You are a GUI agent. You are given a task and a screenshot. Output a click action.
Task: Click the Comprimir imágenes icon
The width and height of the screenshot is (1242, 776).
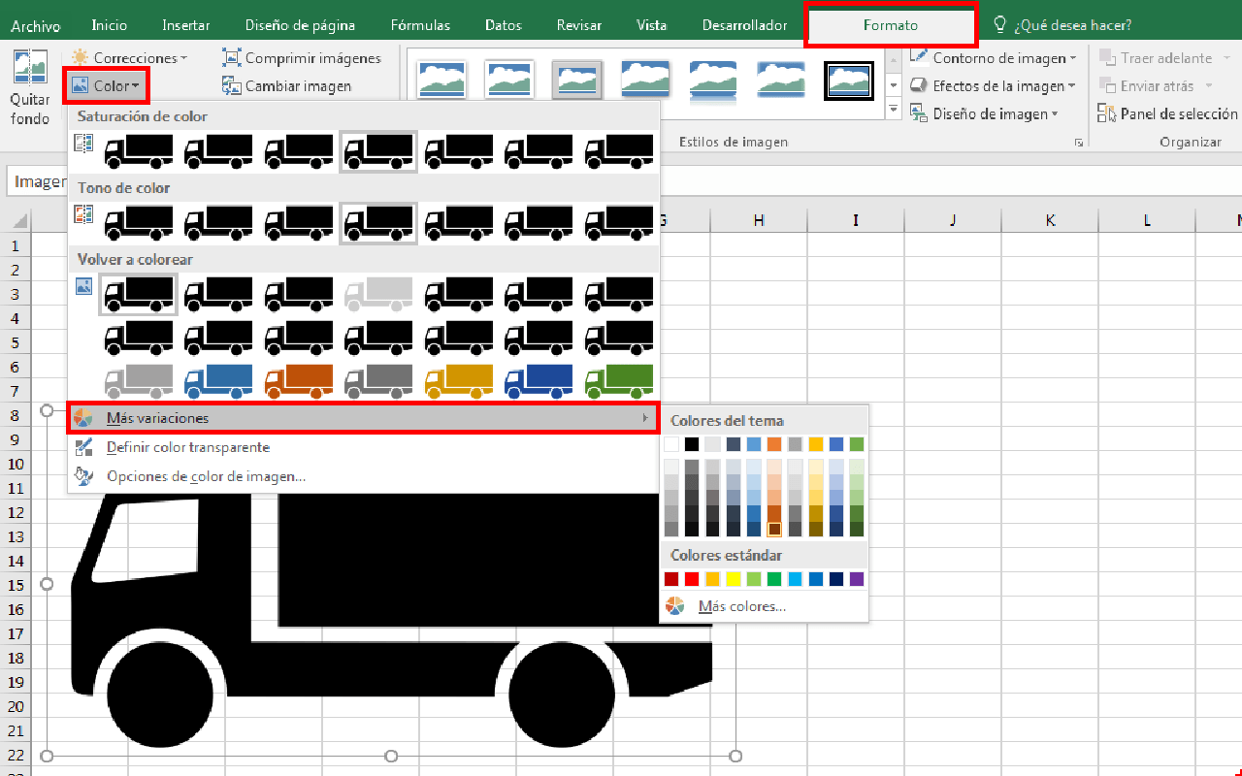point(233,58)
